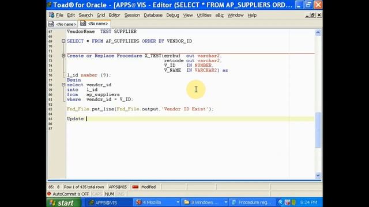Open the Utilities menu

click(204, 15)
